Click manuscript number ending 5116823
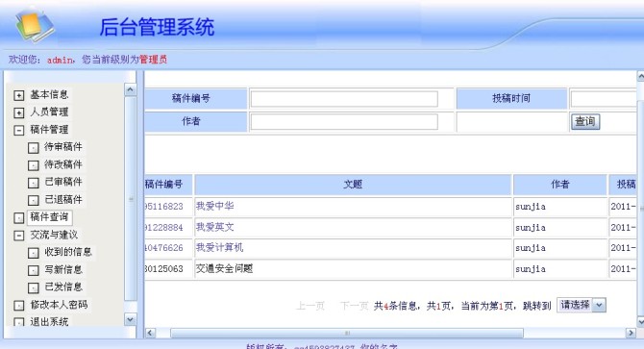 point(163,207)
